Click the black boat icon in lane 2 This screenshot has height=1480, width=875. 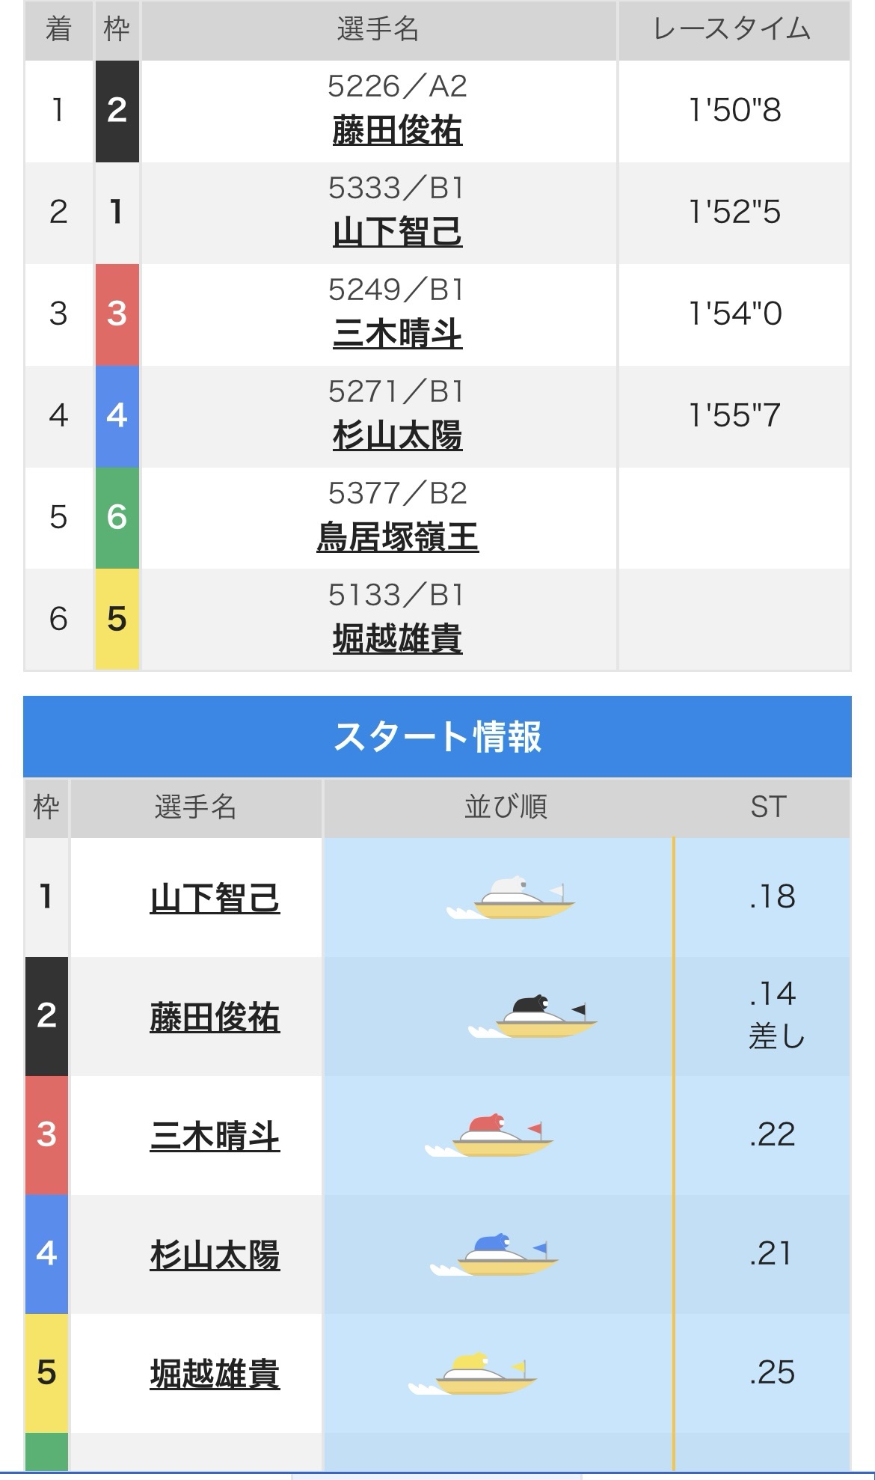click(x=534, y=1017)
